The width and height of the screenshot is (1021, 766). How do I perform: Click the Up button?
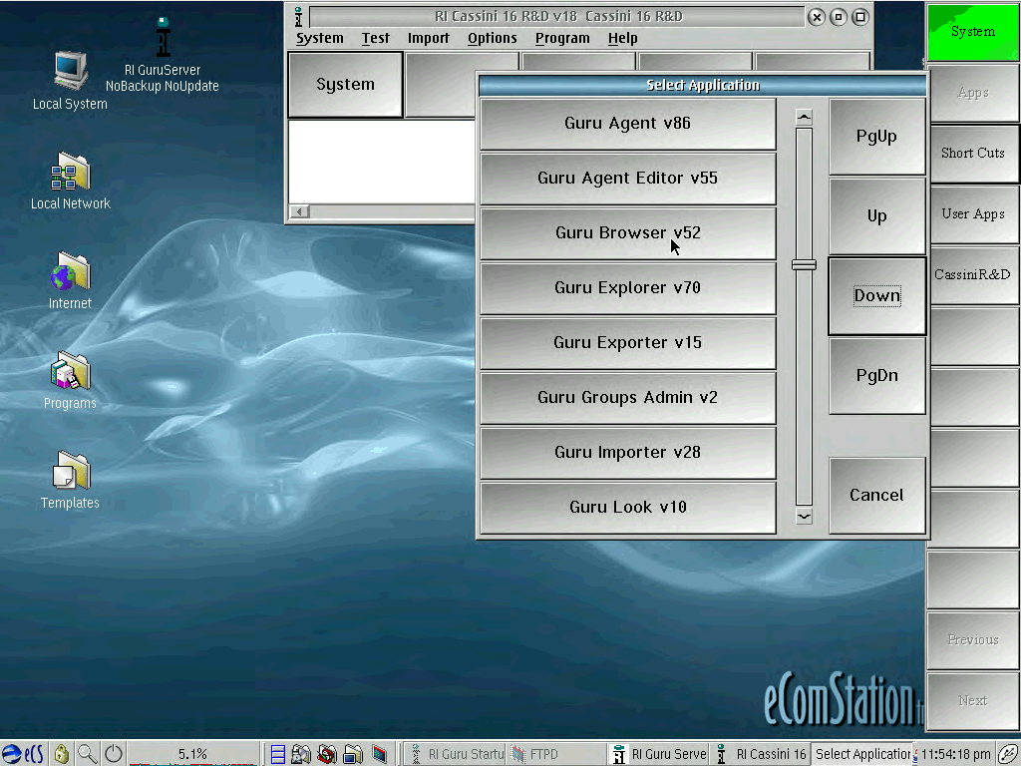[x=876, y=216]
